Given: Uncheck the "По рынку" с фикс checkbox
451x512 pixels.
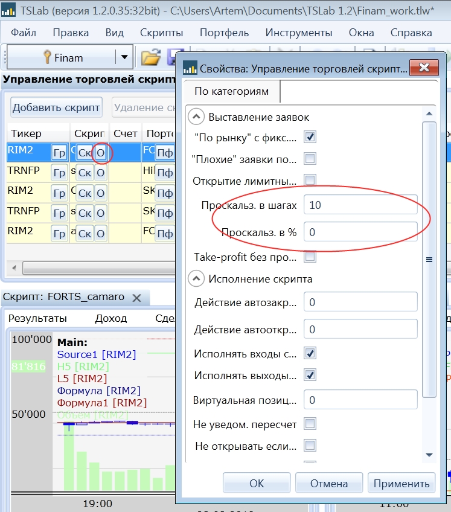Looking at the screenshot, I should point(310,137).
